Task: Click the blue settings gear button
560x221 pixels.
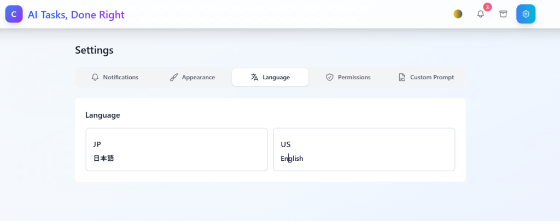Action: coord(526,14)
